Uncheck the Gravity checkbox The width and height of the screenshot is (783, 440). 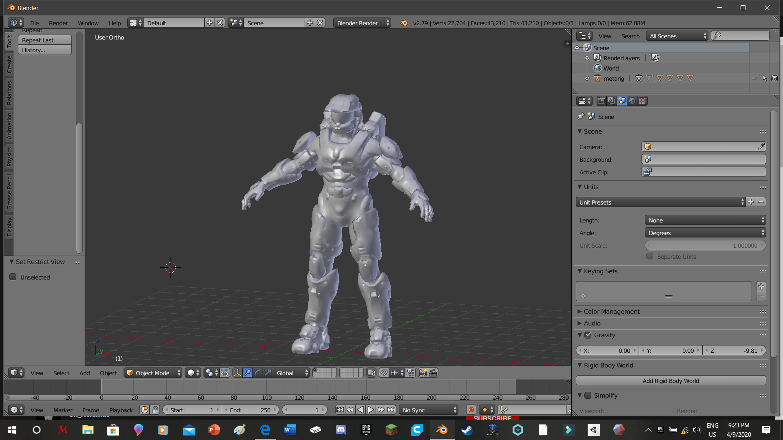588,335
